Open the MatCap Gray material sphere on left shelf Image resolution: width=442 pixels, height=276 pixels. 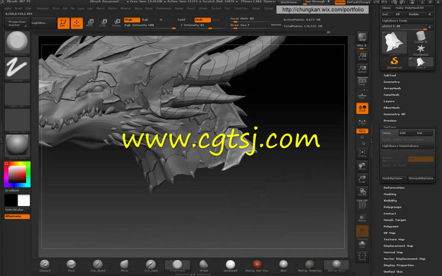17,146
